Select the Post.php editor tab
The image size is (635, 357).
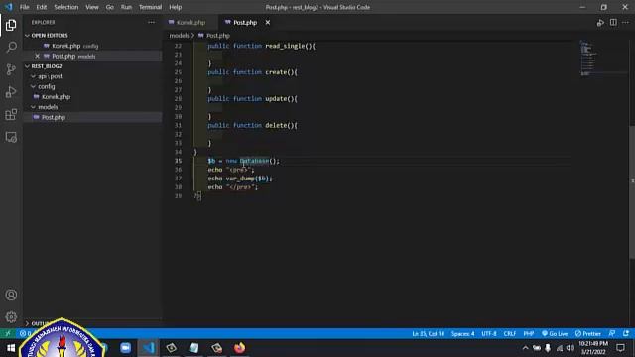[x=245, y=23]
